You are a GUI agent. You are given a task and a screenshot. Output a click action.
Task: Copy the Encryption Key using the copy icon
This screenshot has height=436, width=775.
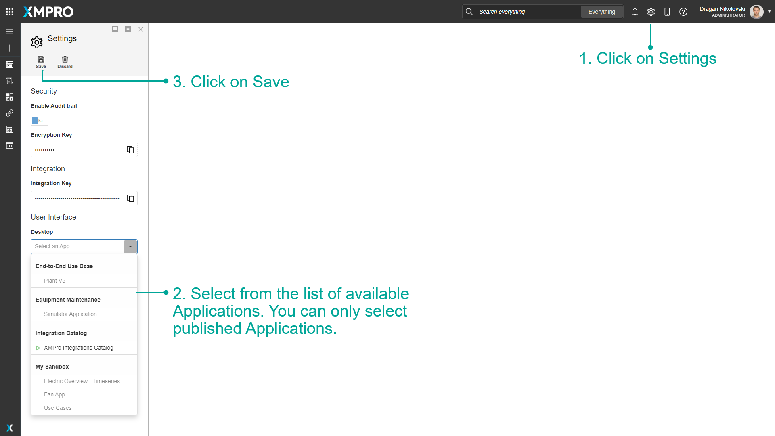[130, 150]
